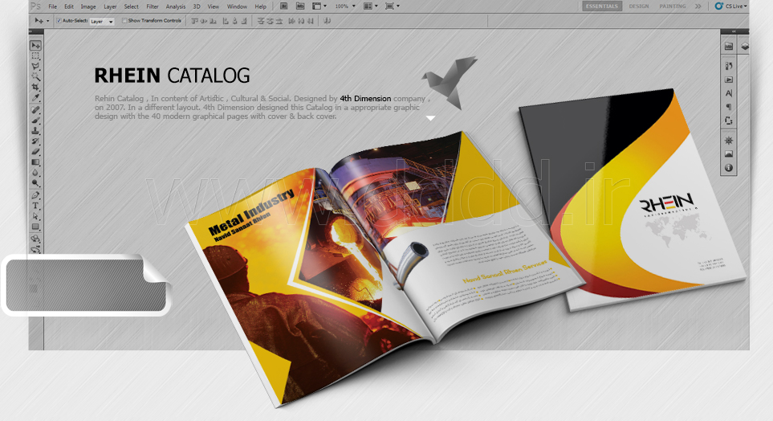The image size is (773, 421).
Task: Open the Clone Source panel icon
Action: [729, 121]
